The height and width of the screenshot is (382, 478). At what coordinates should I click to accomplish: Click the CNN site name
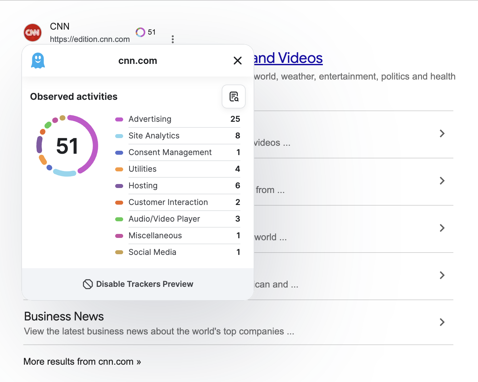pyautogui.click(x=60, y=26)
